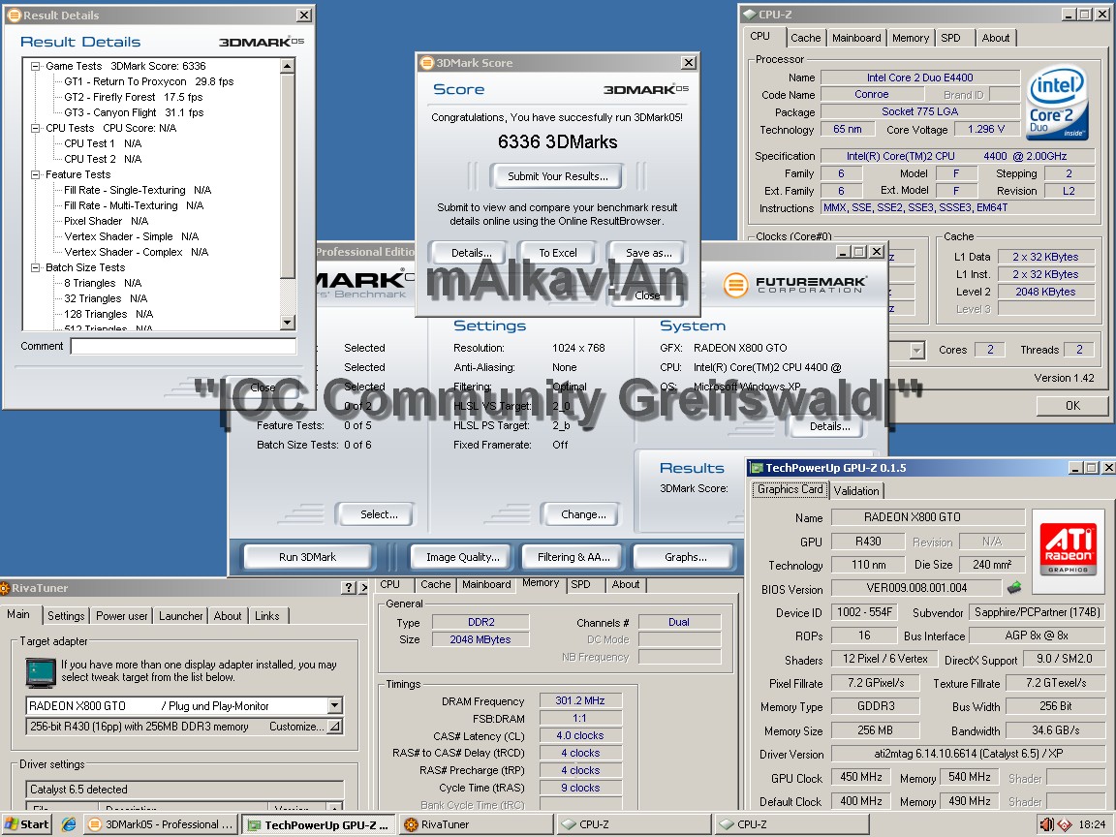Switch to TechPowerUp GPU-Z taskbar item
Image resolution: width=1116 pixels, height=837 pixels.
318,825
